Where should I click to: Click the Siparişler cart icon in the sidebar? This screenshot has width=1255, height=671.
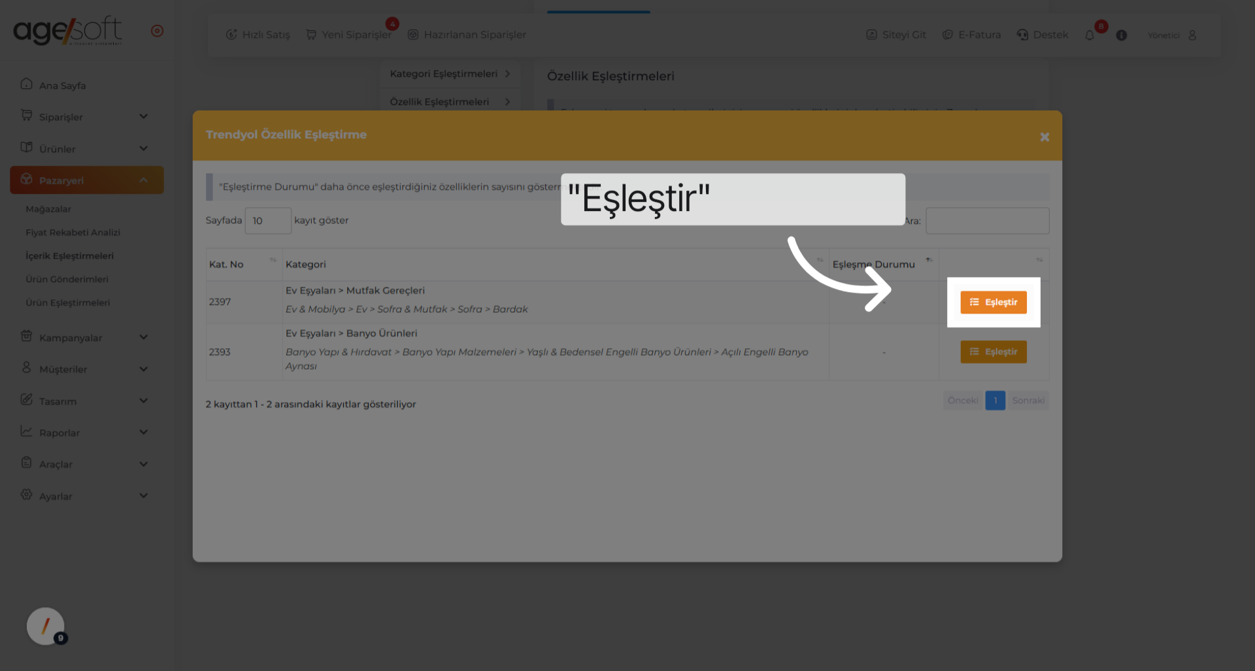tap(26, 116)
